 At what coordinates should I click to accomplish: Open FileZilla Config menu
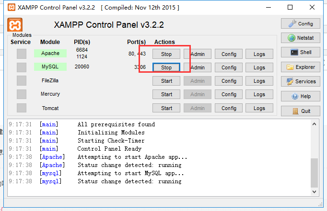(229, 81)
